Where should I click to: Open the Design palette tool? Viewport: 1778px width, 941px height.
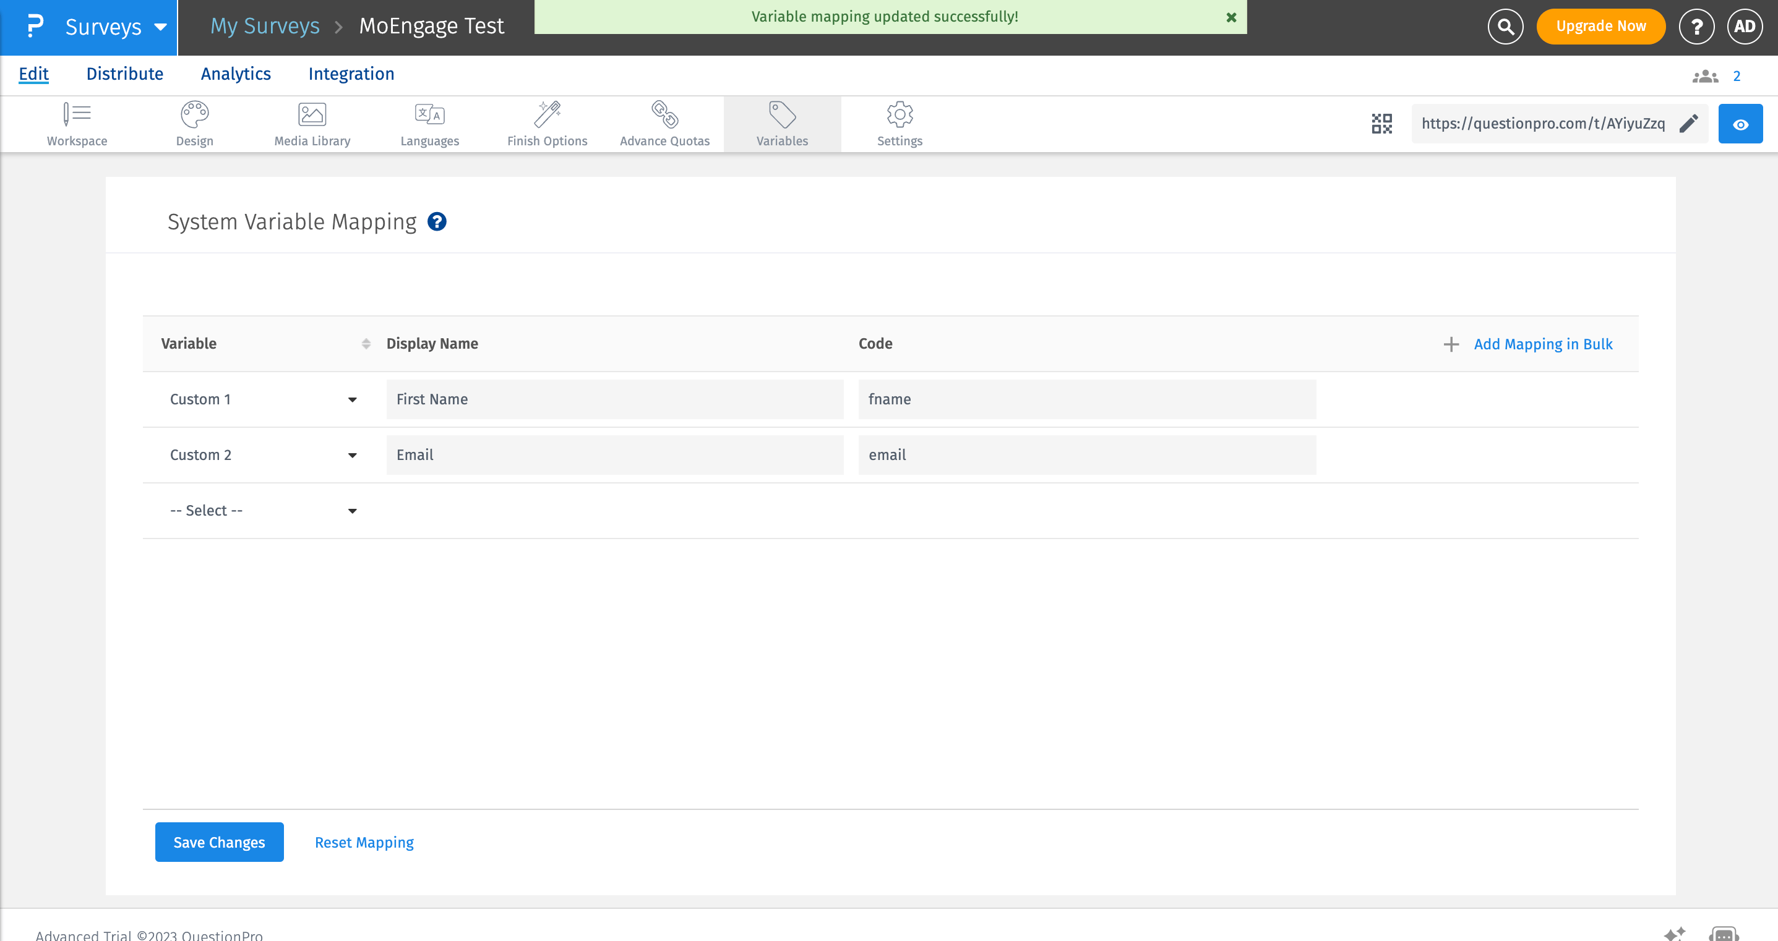point(194,124)
